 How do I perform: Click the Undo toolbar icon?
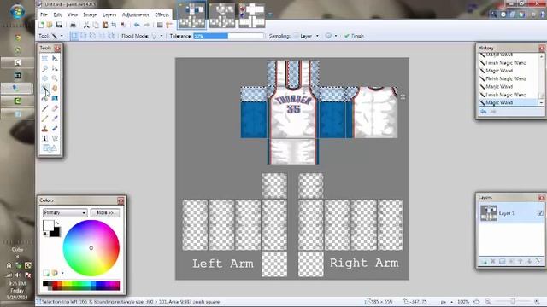click(137, 25)
